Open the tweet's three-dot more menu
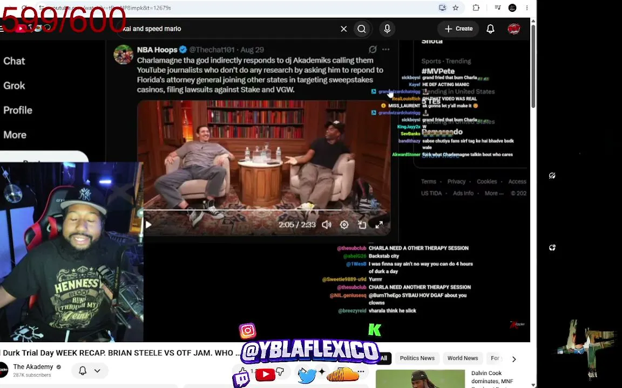622x388 pixels. pyautogui.click(x=386, y=50)
